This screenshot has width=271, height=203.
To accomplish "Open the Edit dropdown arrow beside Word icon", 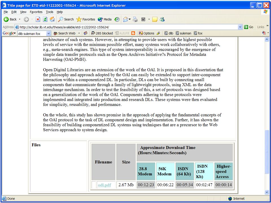I will pos(149,19).
